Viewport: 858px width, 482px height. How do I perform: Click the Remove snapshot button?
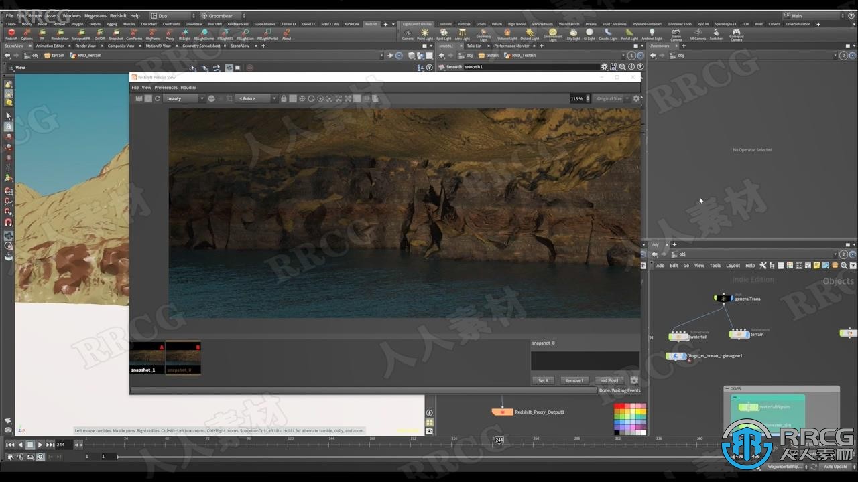(x=574, y=380)
